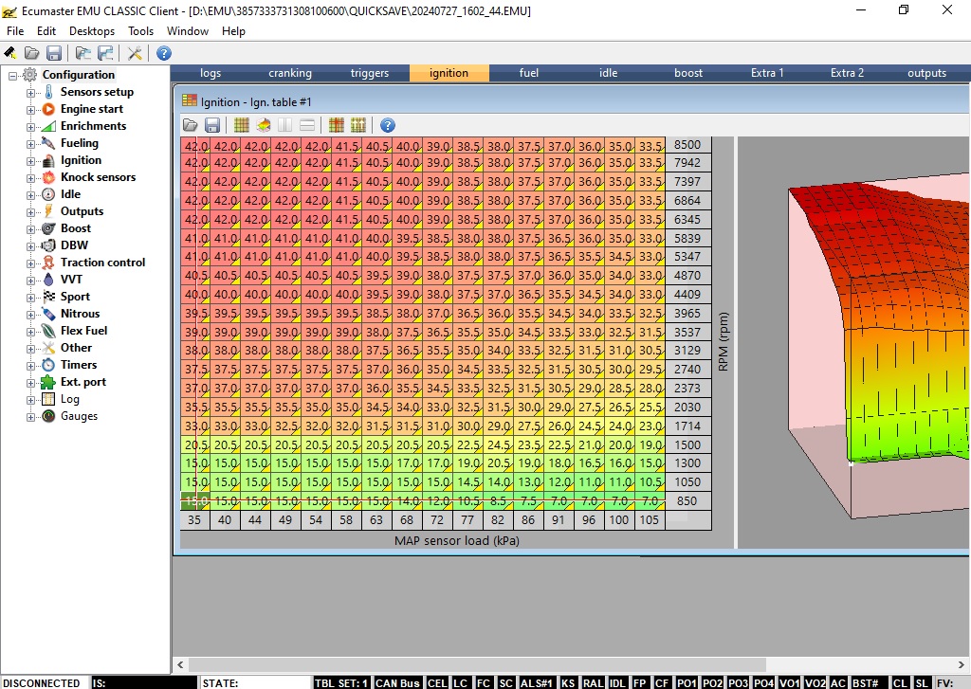The width and height of the screenshot is (971, 689).
Task: Expand the Enrichments tree node
Action: pyautogui.click(x=30, y=127)
